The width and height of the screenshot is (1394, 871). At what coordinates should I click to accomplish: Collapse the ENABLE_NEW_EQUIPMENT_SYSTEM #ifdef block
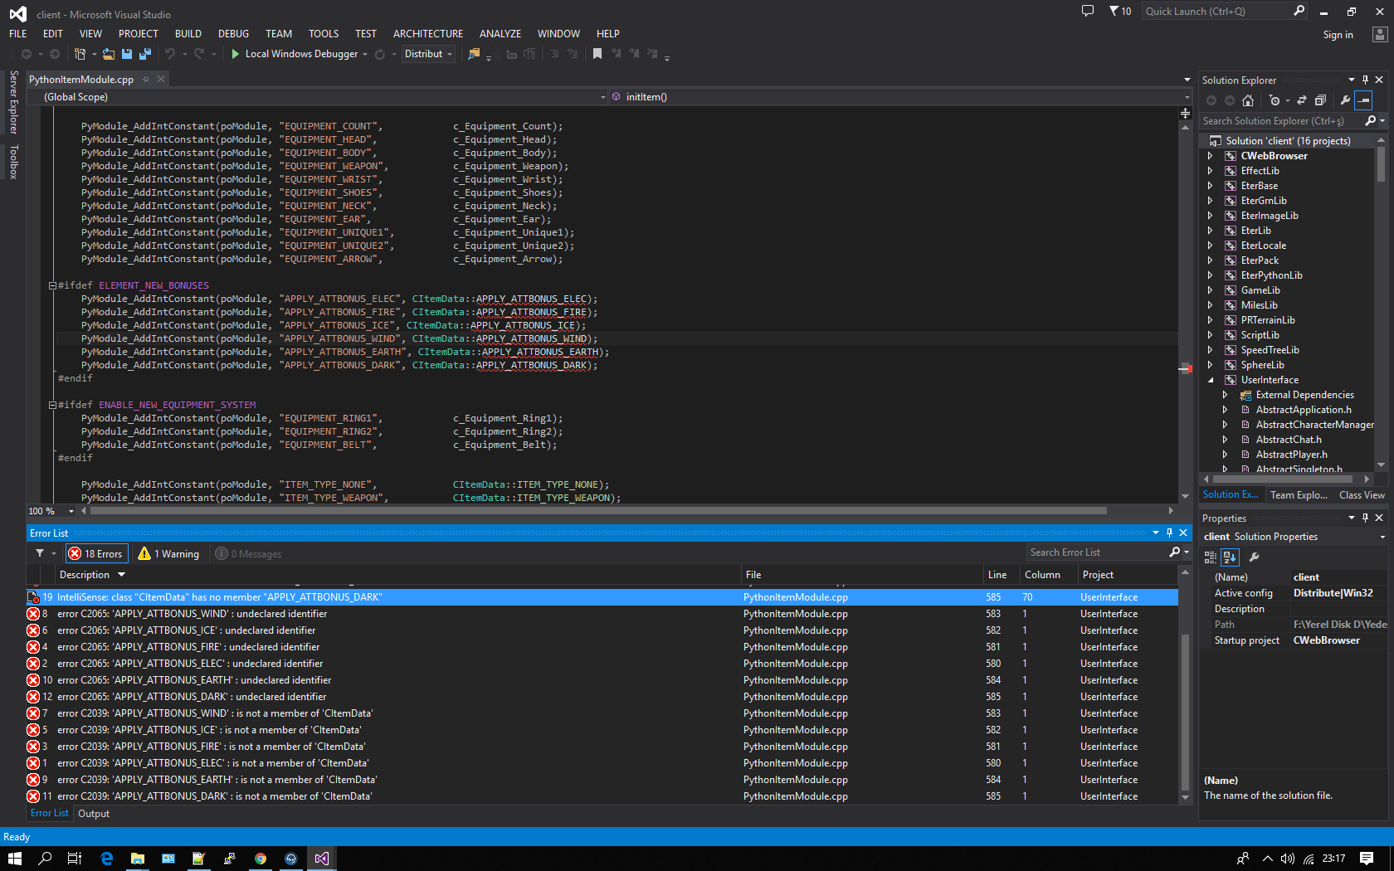click(x=52, y=405)
